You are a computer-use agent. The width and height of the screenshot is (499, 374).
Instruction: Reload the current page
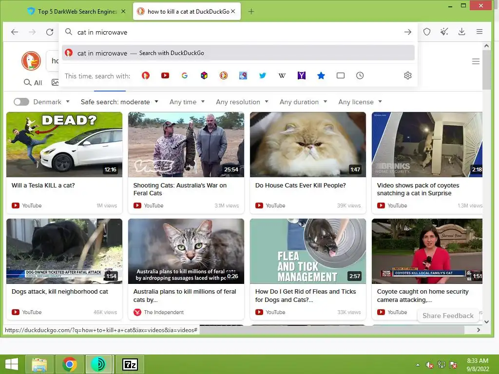[50, 32]
